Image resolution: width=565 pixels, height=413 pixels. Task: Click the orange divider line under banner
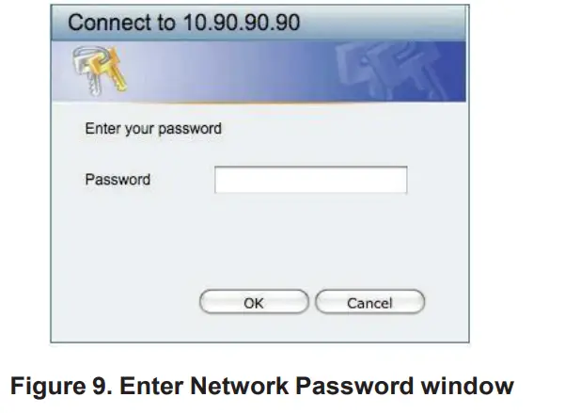coord(259,103)
